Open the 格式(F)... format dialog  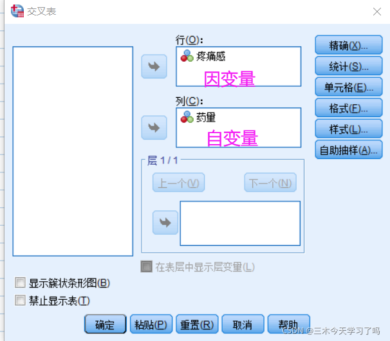[348, 107]
